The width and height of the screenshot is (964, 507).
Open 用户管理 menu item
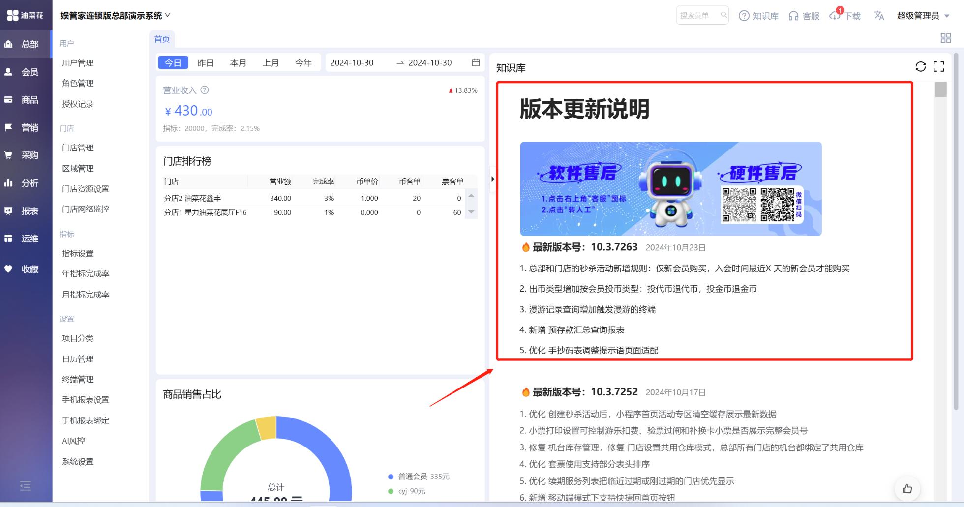coord(78,63)
